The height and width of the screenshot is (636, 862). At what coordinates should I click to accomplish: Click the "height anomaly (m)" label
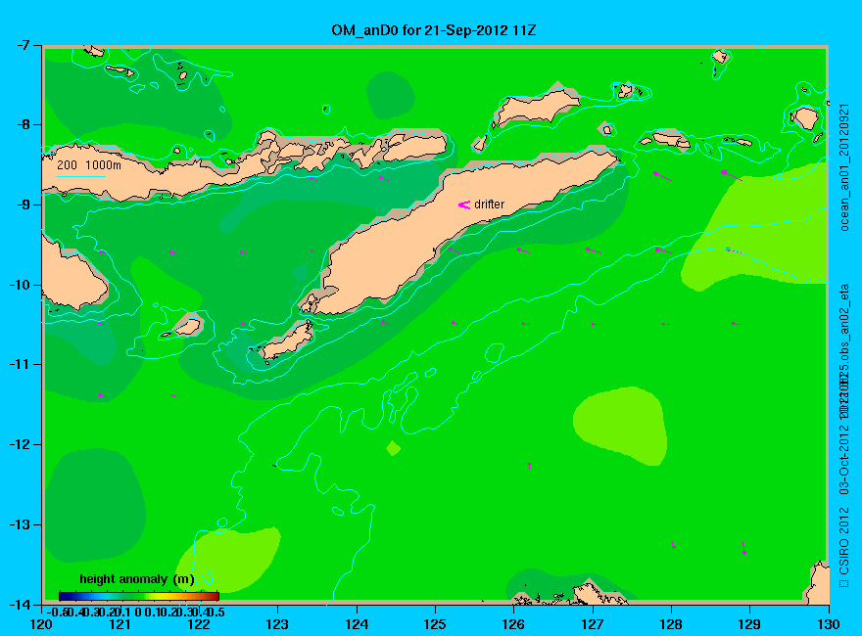[x=137, y=579]
